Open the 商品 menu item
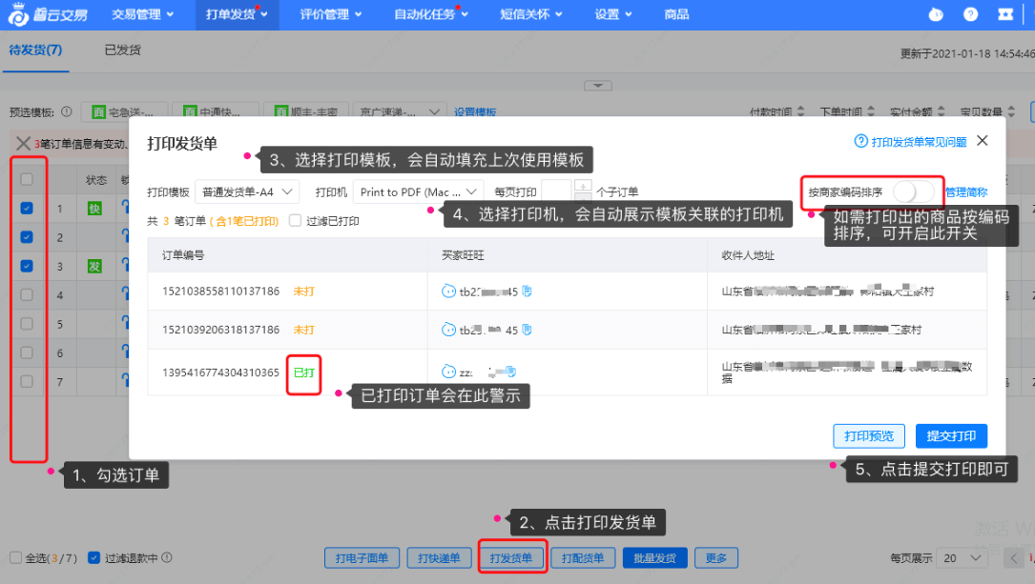Image resolution: width=1035 pixels, height=584 pixels. click(676, 14)
